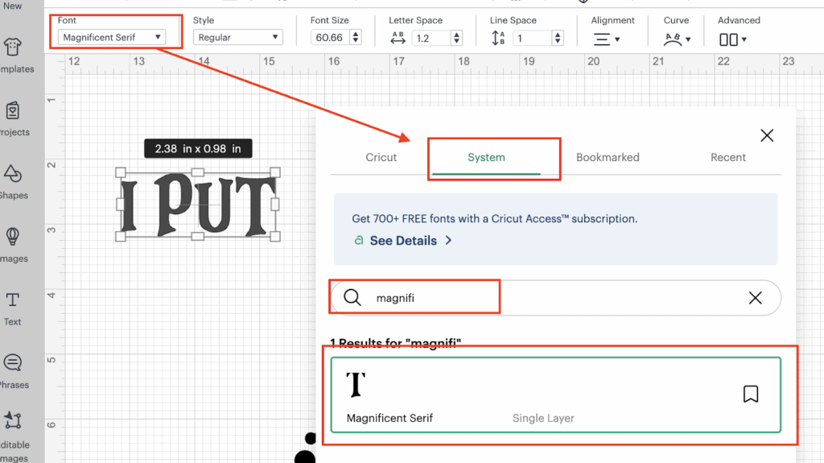Open the Advanced text options dropdown

pos(733,39)
